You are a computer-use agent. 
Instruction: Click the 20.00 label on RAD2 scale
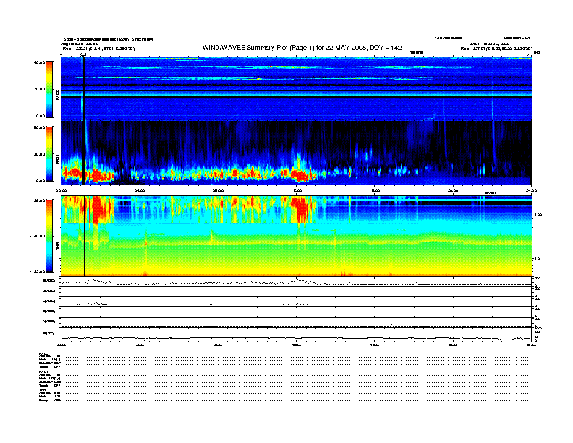pyautogui.click(x=40, y=89)
